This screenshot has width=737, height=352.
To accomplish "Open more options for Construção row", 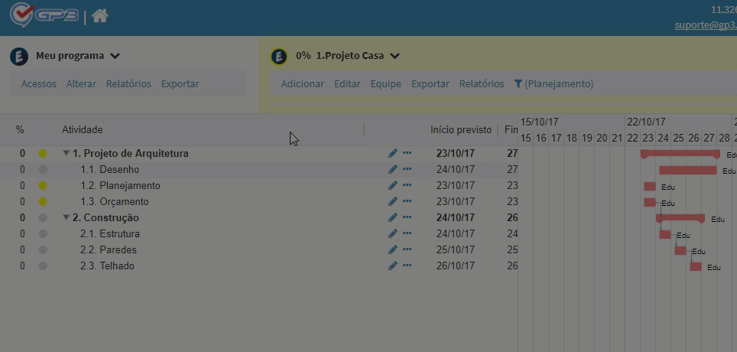I will pyautogui.click(x=407, y=217).
